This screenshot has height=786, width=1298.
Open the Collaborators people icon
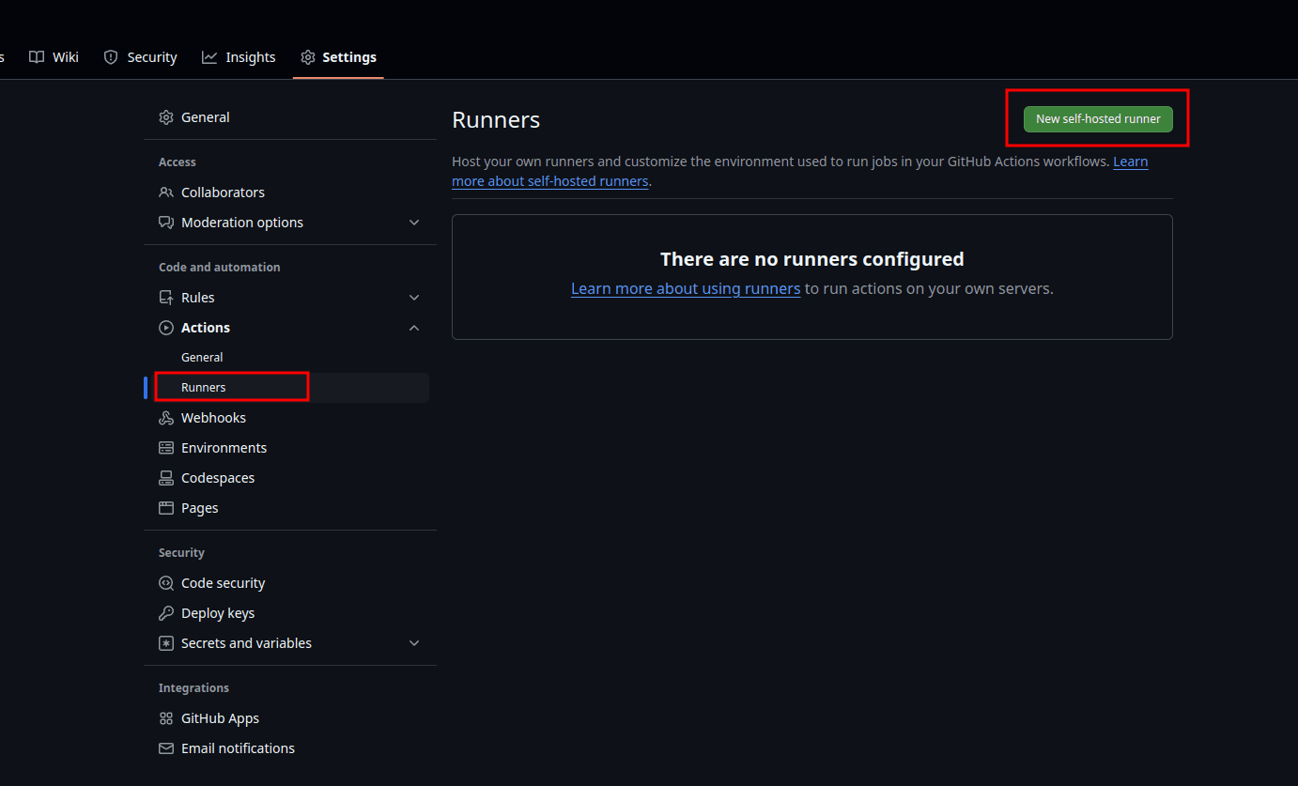165,192
